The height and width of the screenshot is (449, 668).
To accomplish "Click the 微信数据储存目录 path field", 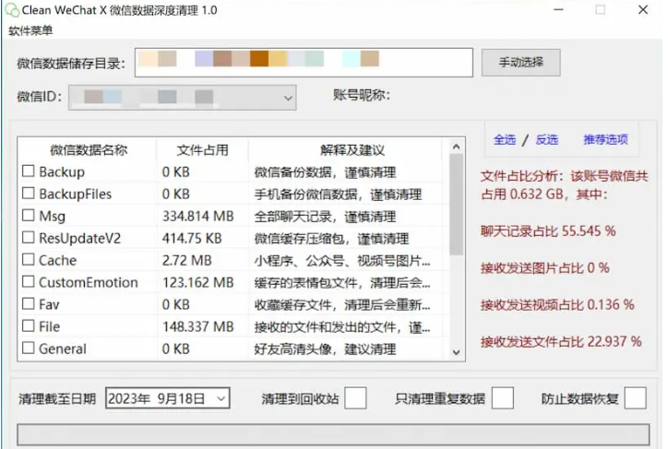I will (x=304, y=63).
